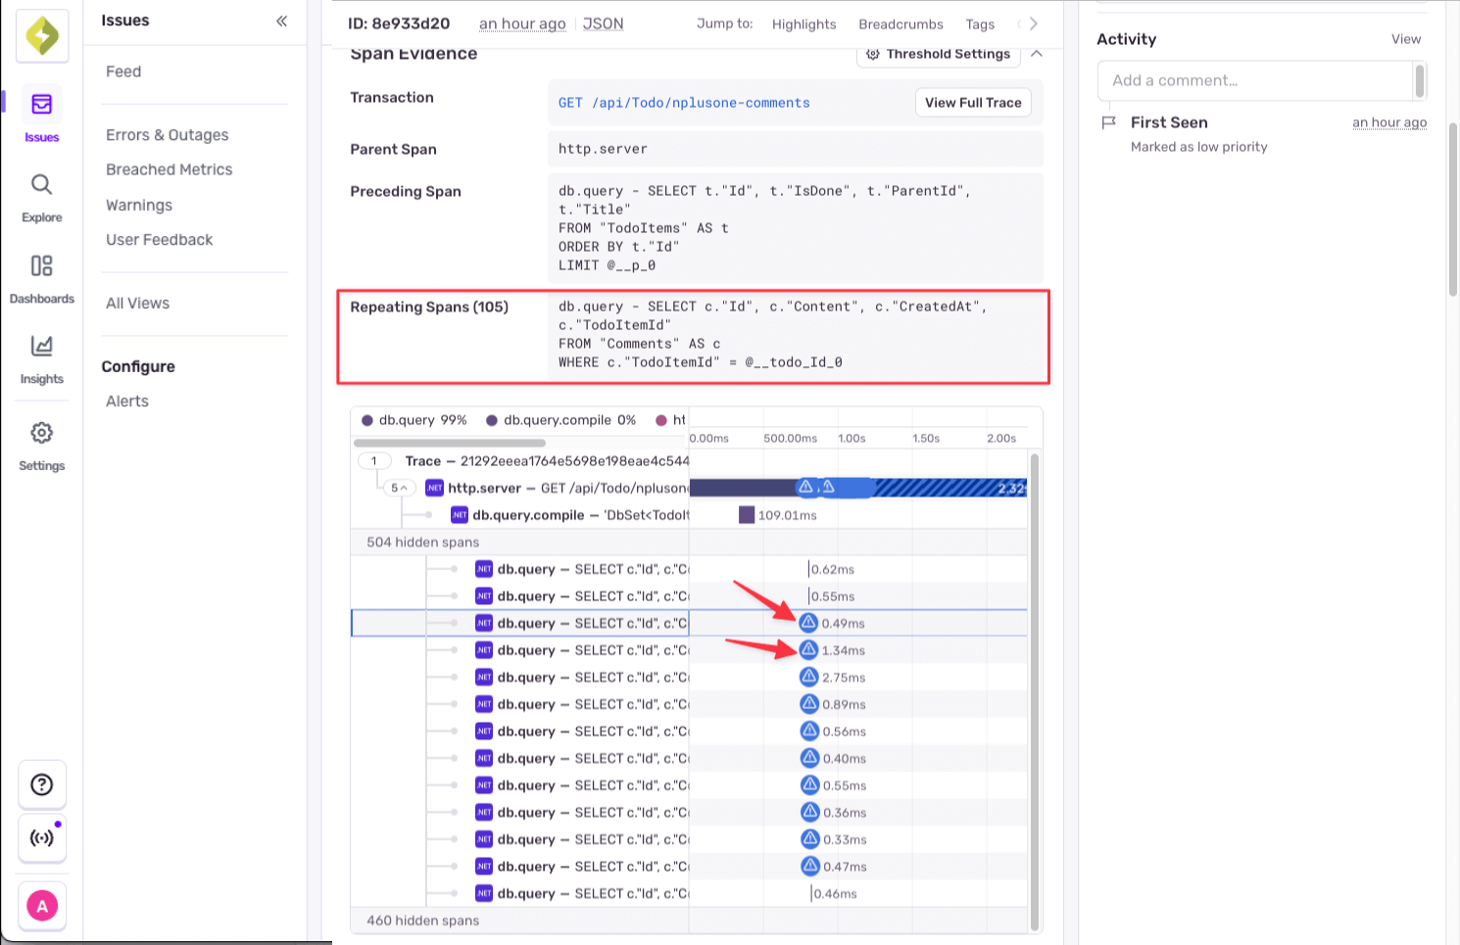Viewport: 1460px width, 945px height.
Task: Click the right arrow next to Tags
Action: click(x=1033, y=24)
